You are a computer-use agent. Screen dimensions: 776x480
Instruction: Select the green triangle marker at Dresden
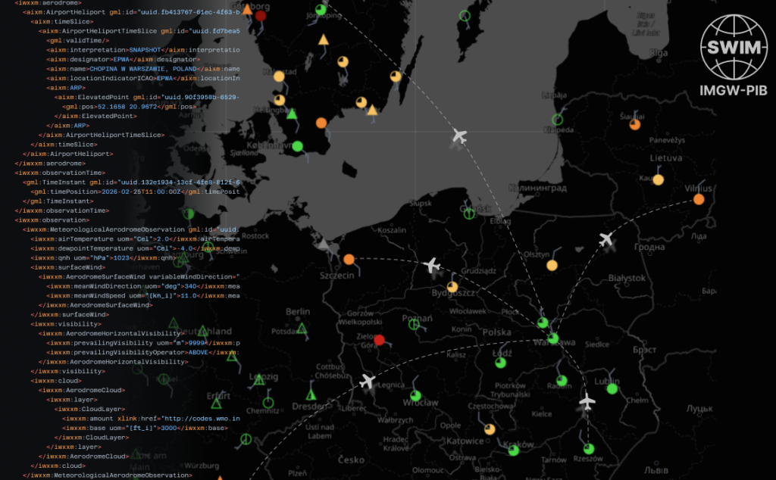(x=310, y=394)
